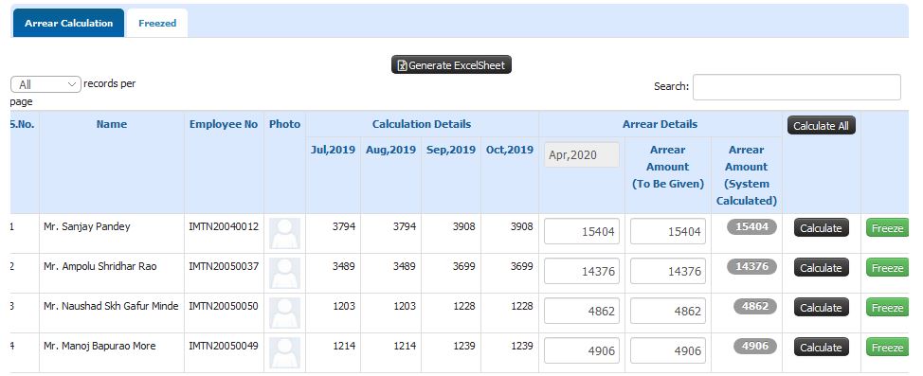Viewport: 923px width, 376px height.
Task: Edit Apr,2020 amount field showing 4862
Action: 582,311
